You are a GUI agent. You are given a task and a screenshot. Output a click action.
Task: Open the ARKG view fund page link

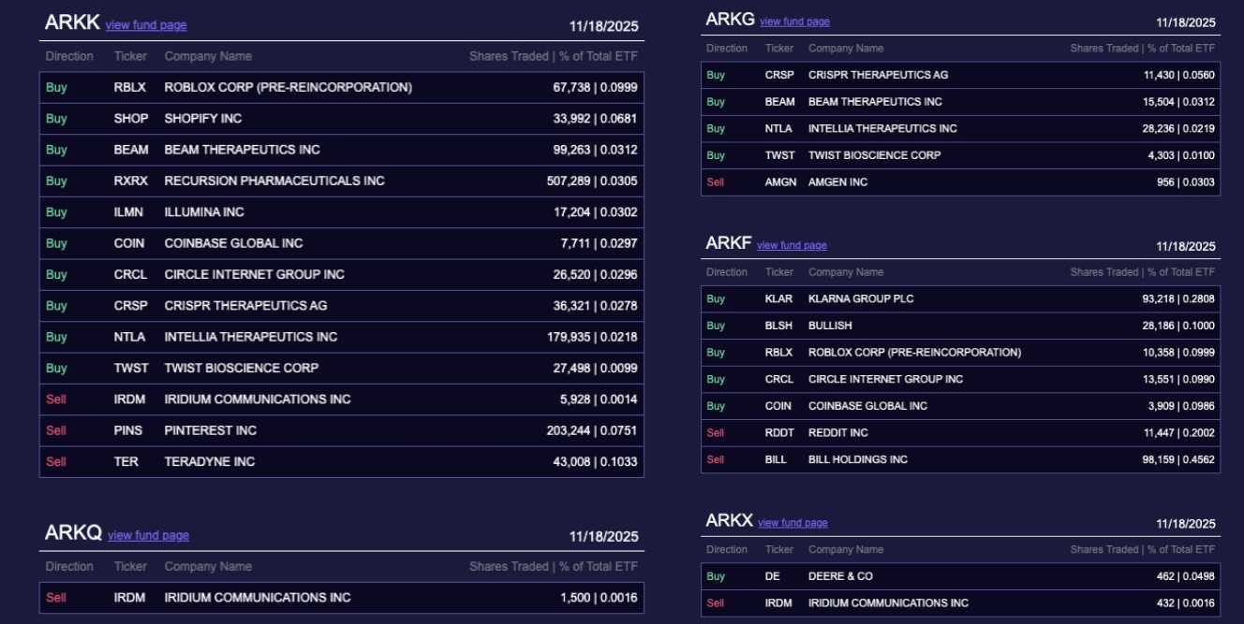[x=794, y=22]
